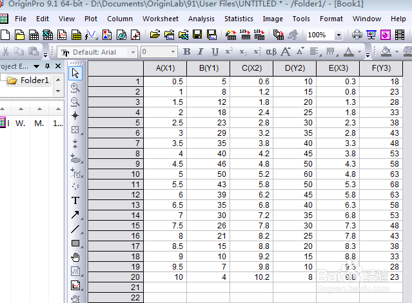
Task: Select the Line drawing tool
Action: [75, 229]
